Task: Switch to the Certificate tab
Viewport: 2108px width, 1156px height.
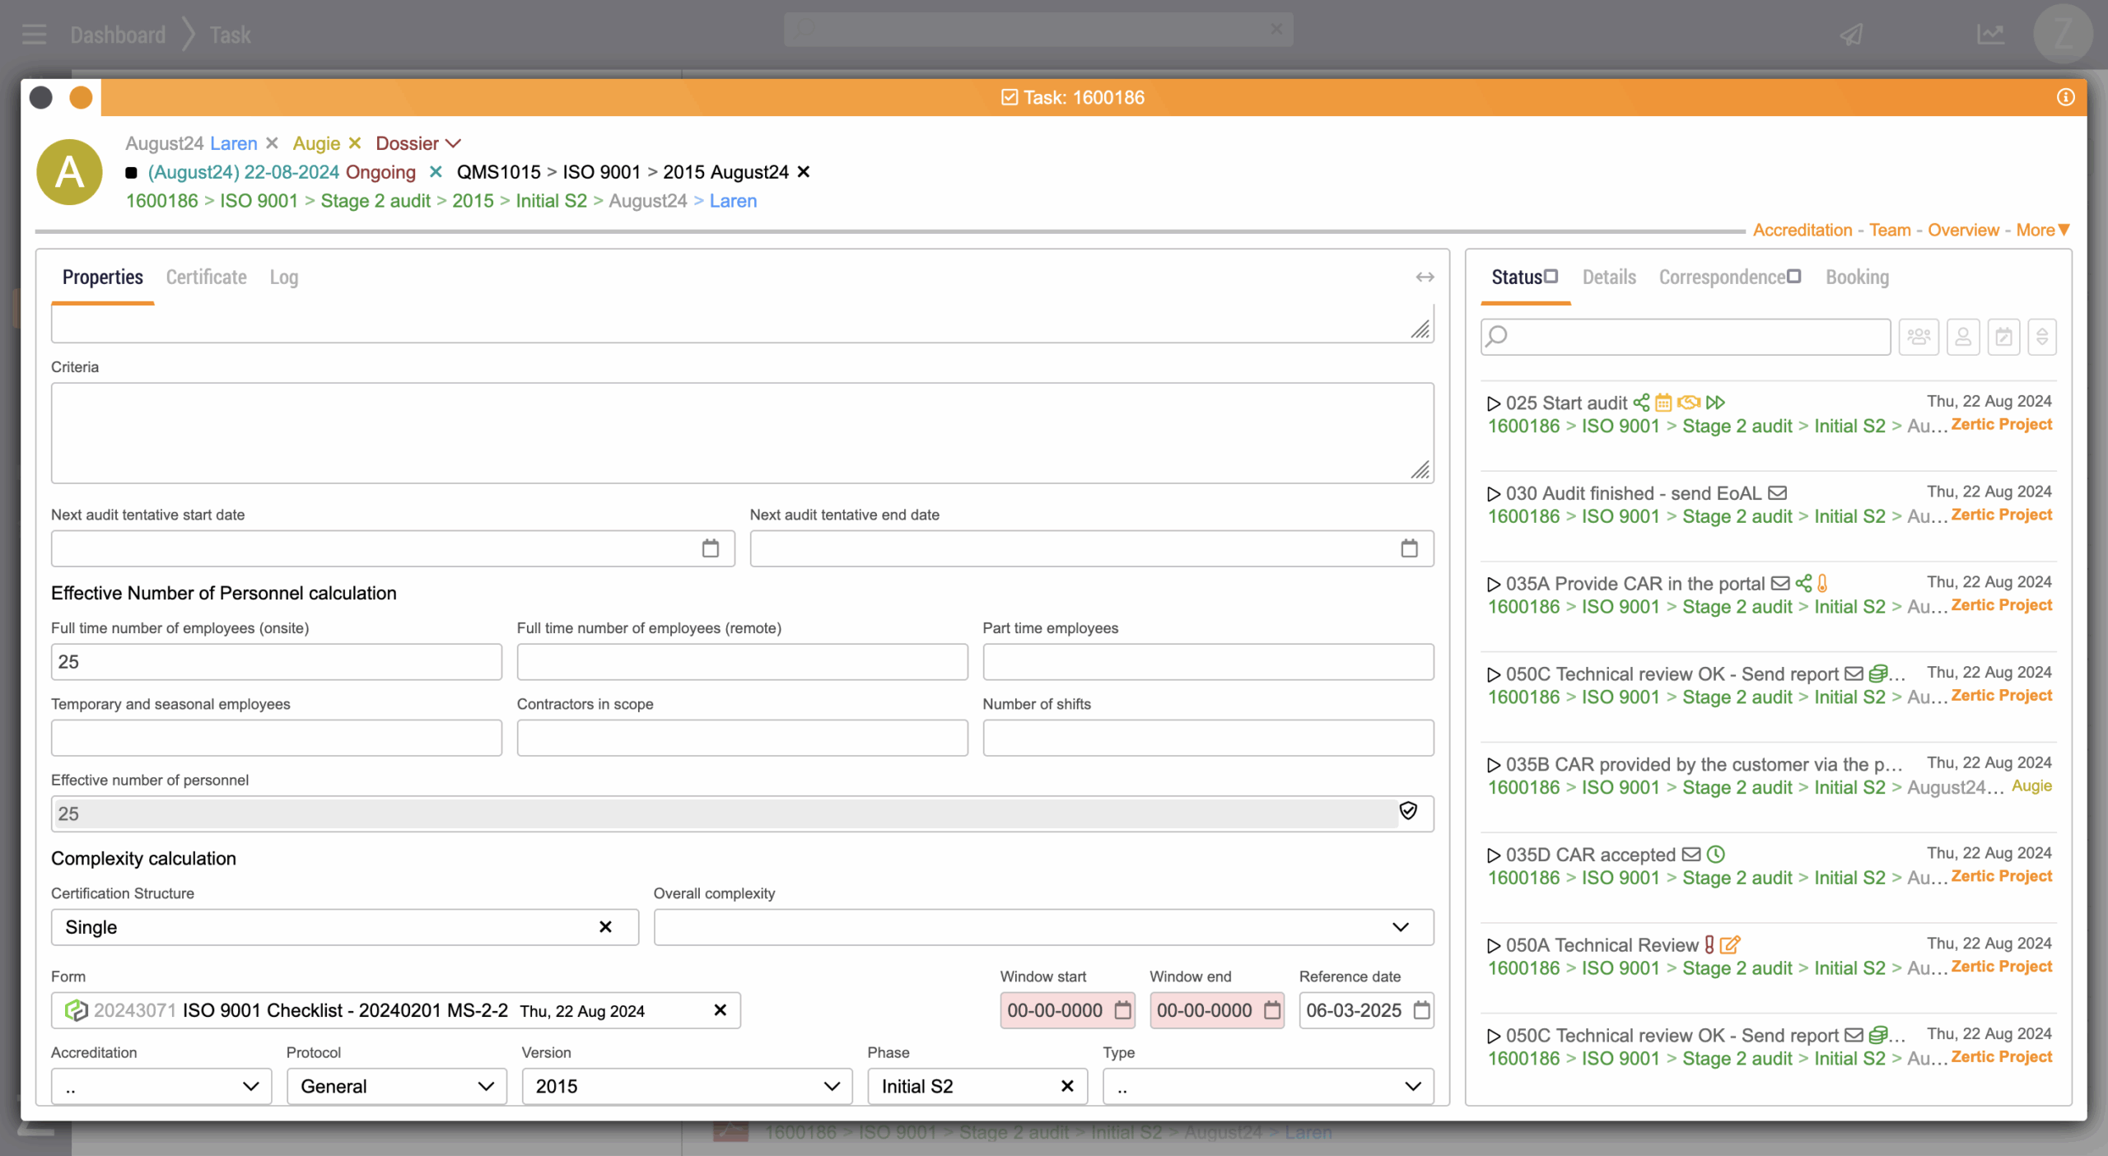Action: [x=206, y=277]
